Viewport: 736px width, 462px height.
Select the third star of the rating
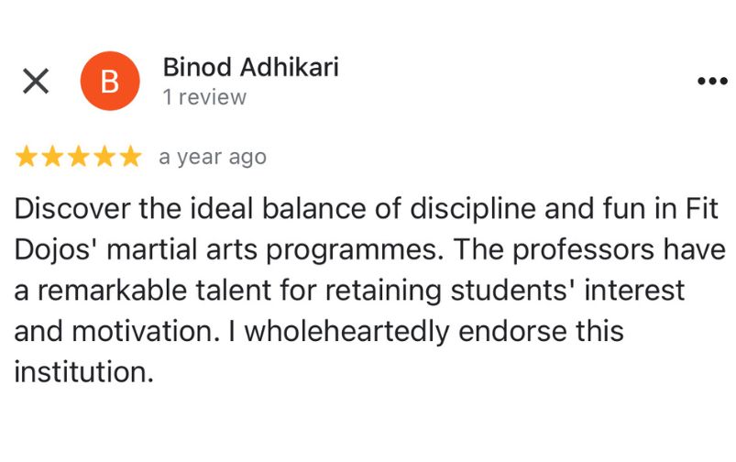pos(79,158)
